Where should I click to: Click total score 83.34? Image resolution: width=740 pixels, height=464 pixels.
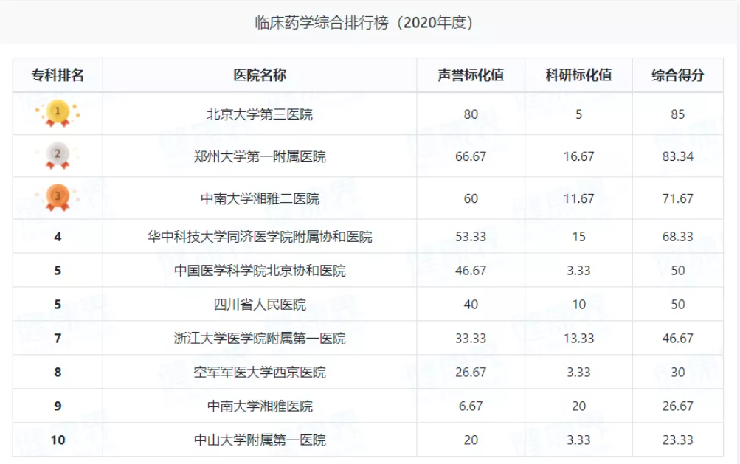click(x=678, y=156)
